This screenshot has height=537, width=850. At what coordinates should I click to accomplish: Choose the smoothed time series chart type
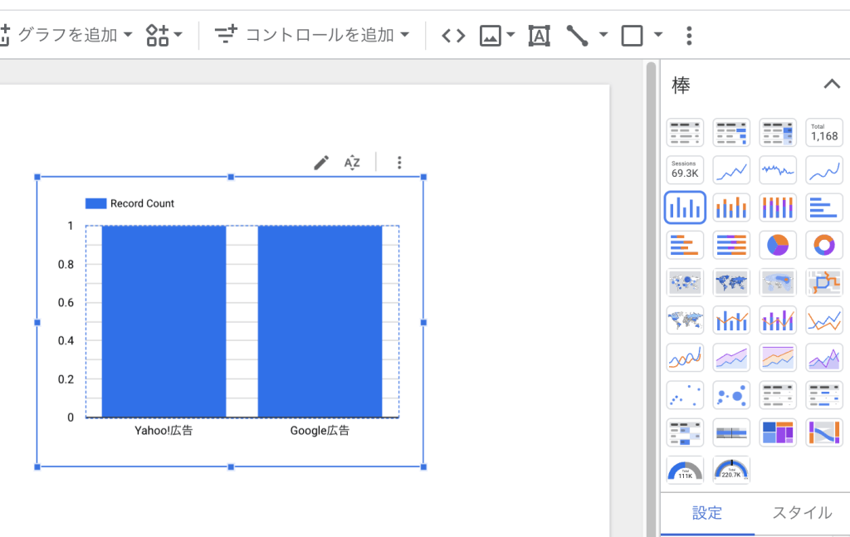(x=824, y=169)
